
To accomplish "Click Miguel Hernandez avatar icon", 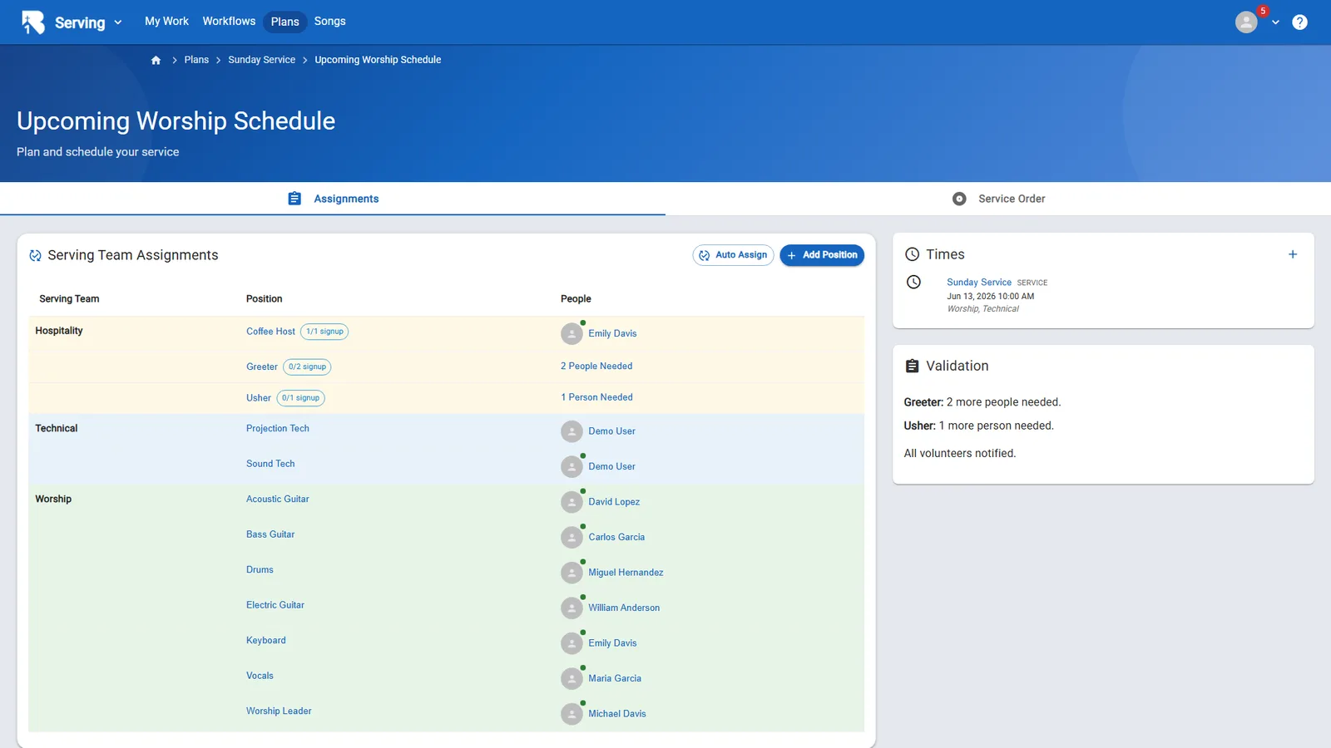I will point(571,573).
